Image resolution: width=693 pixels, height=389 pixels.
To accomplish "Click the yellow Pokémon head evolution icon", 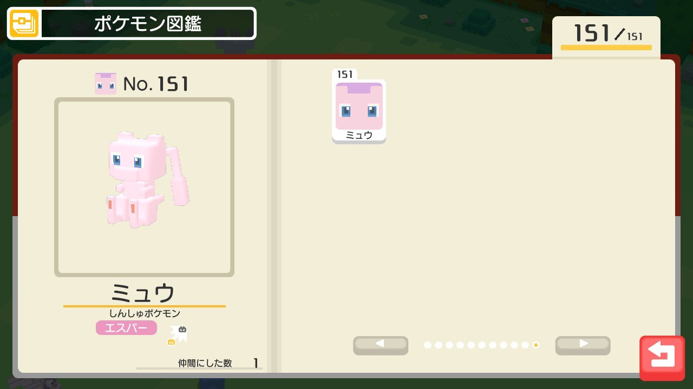I will click(171, 341).
